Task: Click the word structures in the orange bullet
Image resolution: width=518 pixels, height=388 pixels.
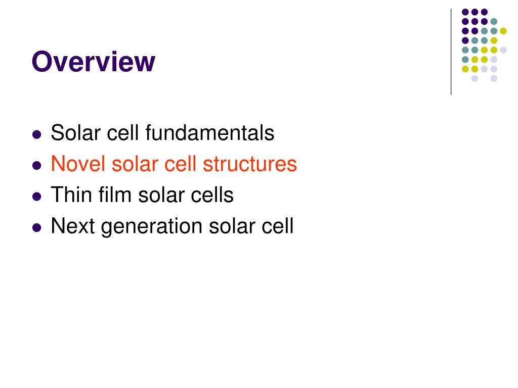Action: coord(250,164)
